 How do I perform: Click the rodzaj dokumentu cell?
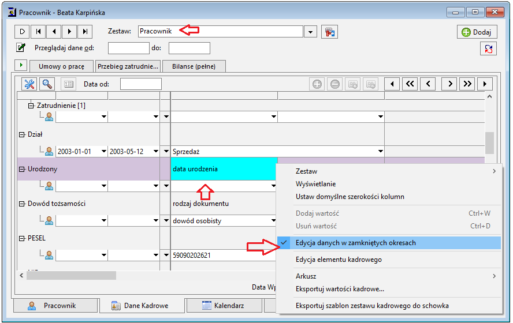pos(200,204)
